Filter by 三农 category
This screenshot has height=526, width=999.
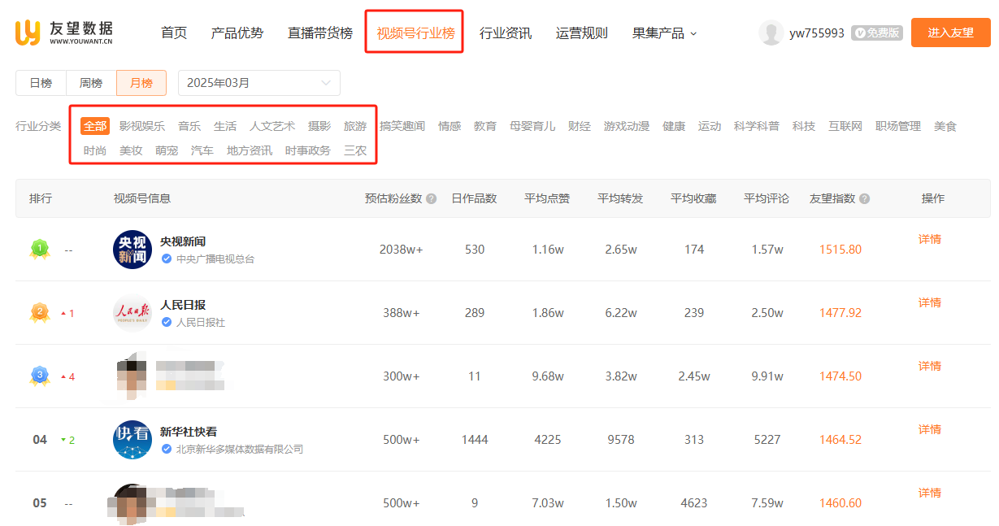(355, 150)
